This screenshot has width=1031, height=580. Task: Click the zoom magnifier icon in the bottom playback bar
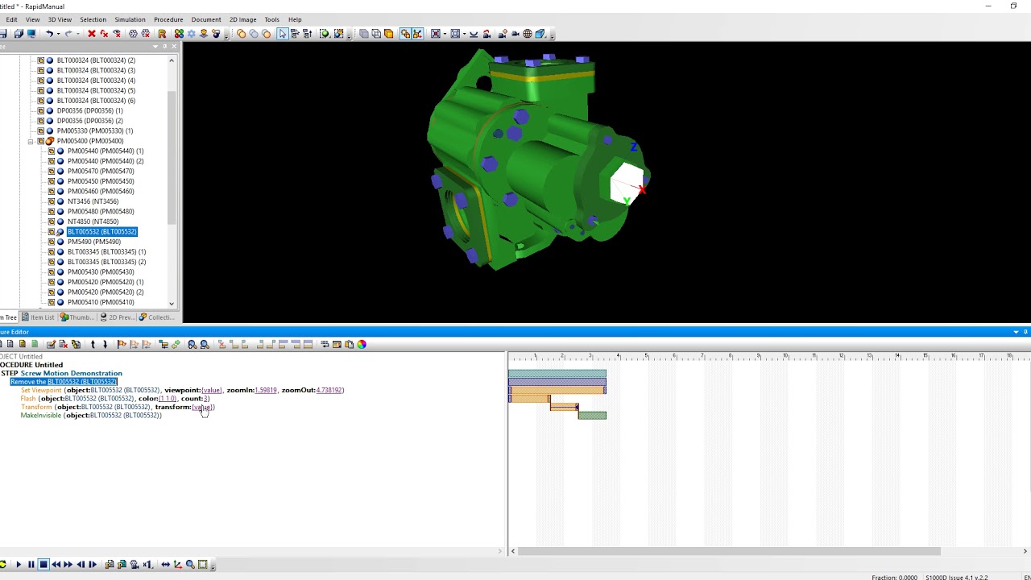(x=191, y=565)
